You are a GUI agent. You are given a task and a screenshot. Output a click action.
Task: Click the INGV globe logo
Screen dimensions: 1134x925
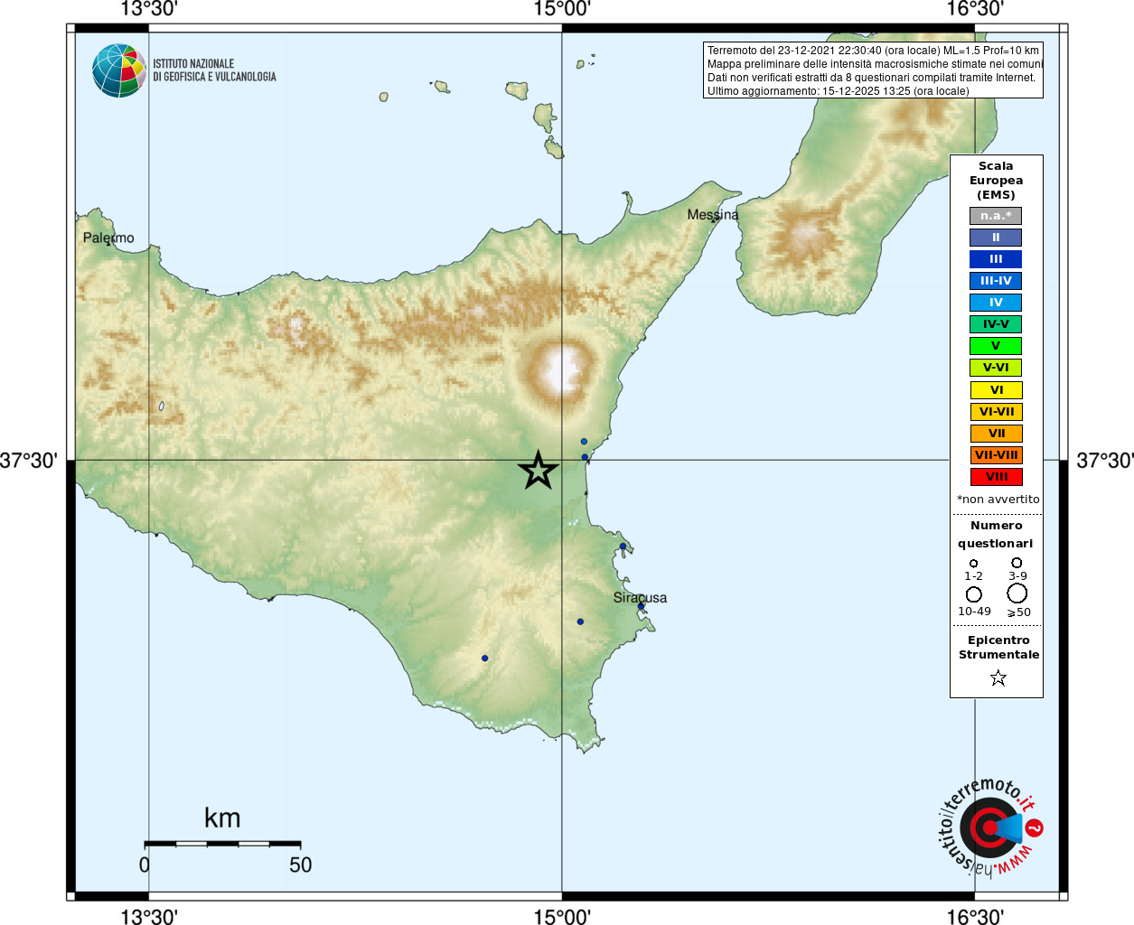pyautogui.click(x=118, y=70)
